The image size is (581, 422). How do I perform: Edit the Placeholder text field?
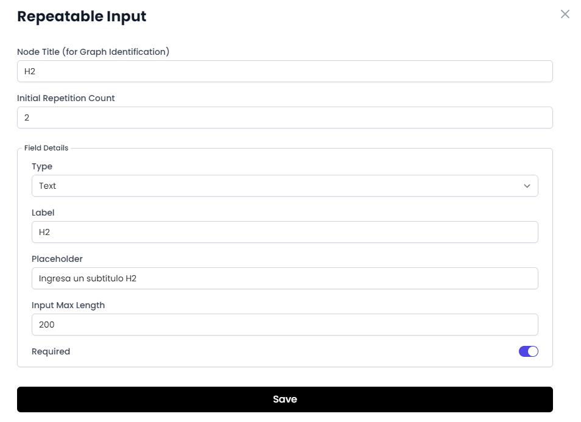[284, 278]
